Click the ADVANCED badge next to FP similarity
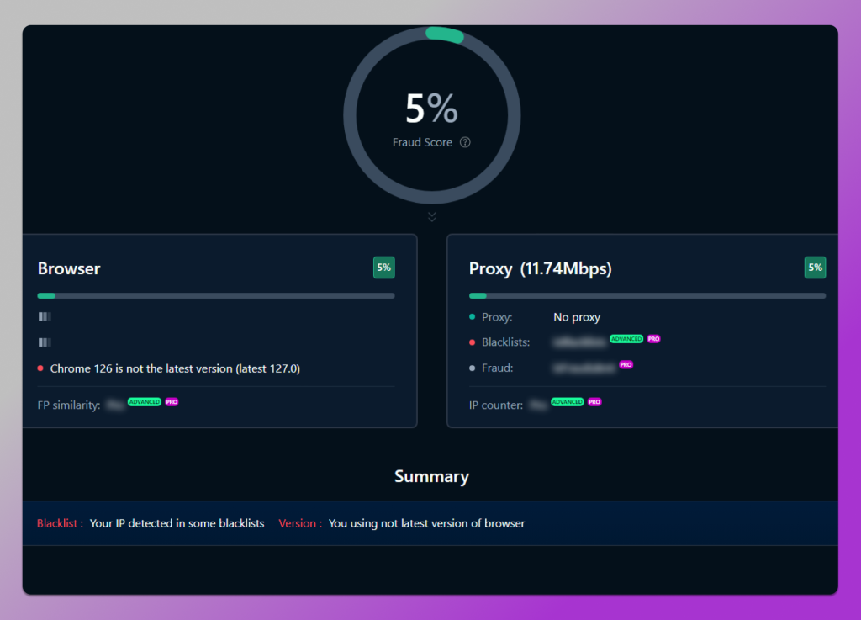This screenshot has width=861, height=620. (x=145, y=402)
